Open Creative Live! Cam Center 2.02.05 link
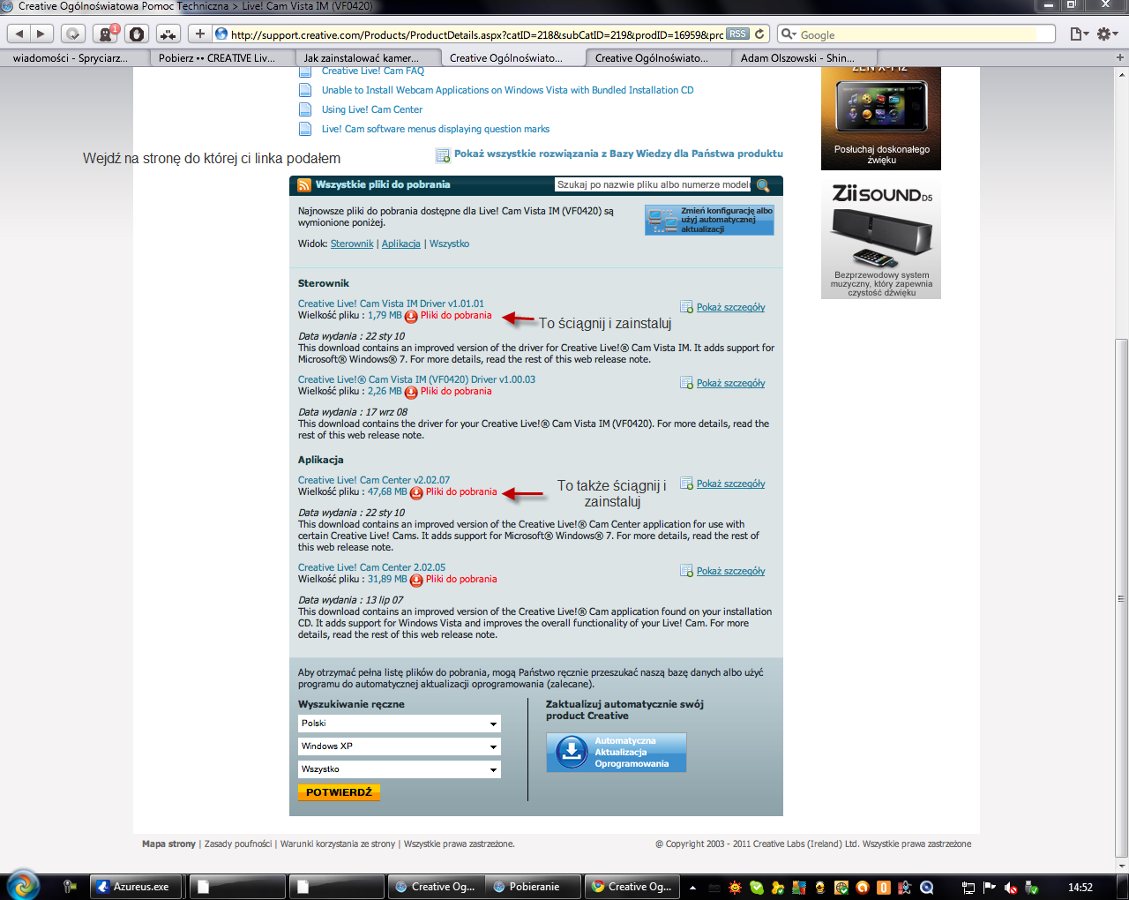 coord(371,567)
